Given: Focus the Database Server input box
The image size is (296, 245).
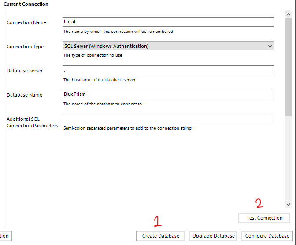Looking at the screenshot, I should pyautogui.click(x=168, y=70).
